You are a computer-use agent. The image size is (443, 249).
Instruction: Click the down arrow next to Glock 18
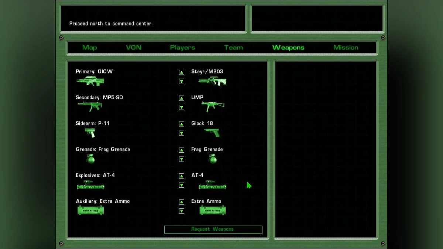point(182,133)
